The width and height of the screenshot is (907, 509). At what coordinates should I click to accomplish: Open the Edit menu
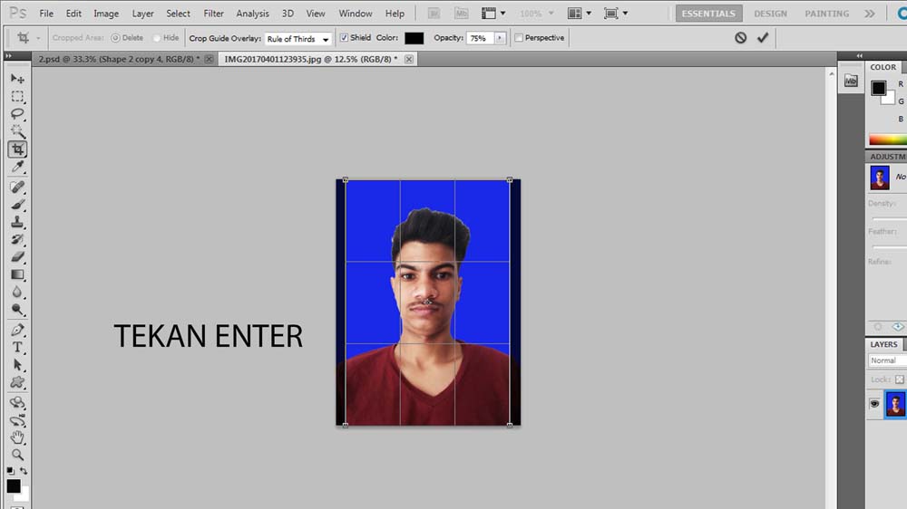coord(73,14)
